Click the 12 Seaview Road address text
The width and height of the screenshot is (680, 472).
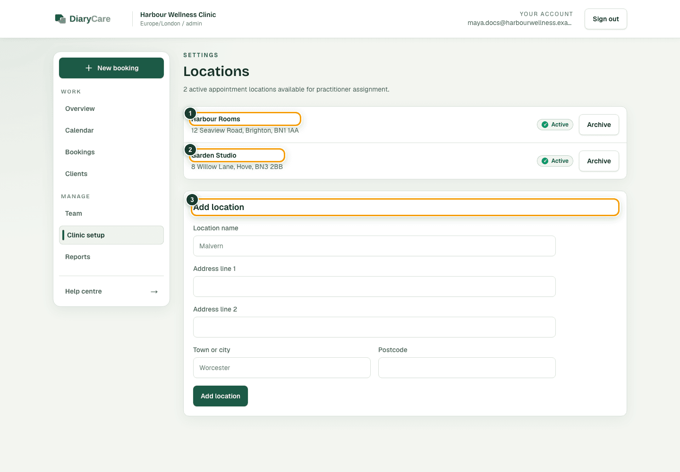tap(245, 130)
